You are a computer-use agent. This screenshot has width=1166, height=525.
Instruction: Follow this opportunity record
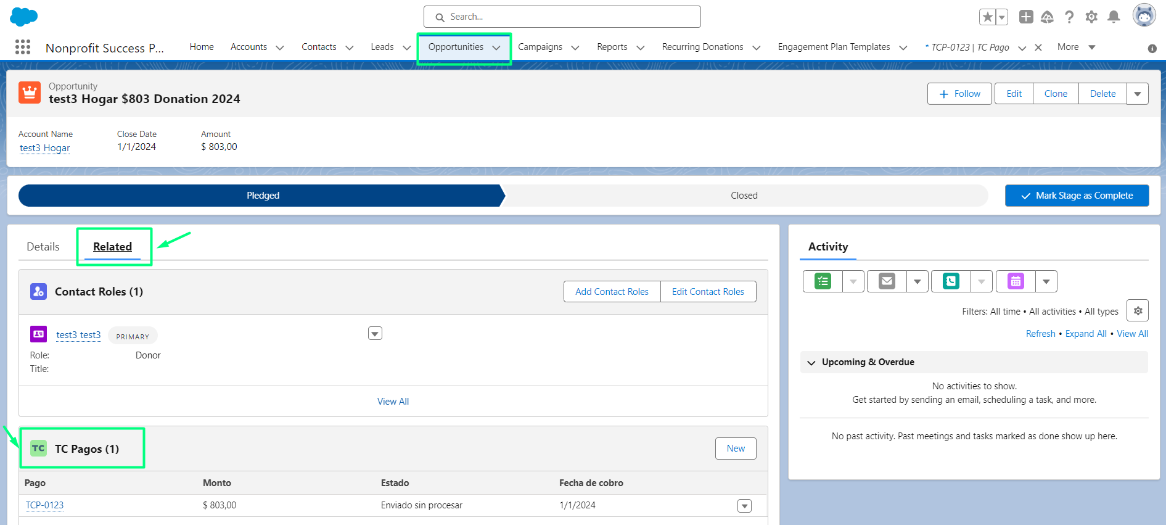[x=959, y=94]
